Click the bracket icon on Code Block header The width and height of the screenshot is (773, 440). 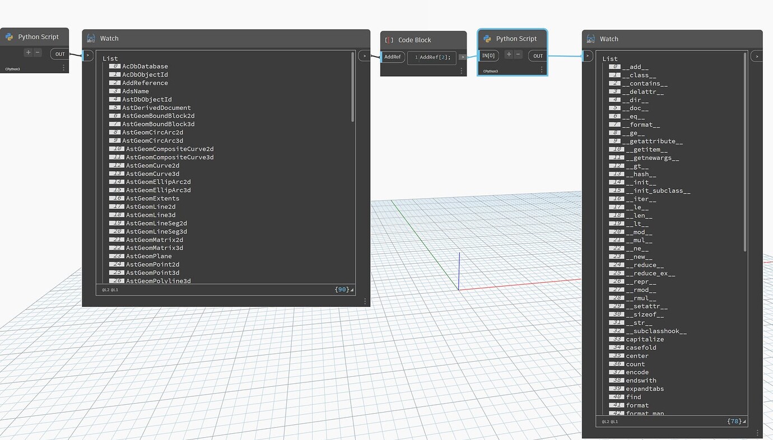pyautogui.click(x=389, y=40)
